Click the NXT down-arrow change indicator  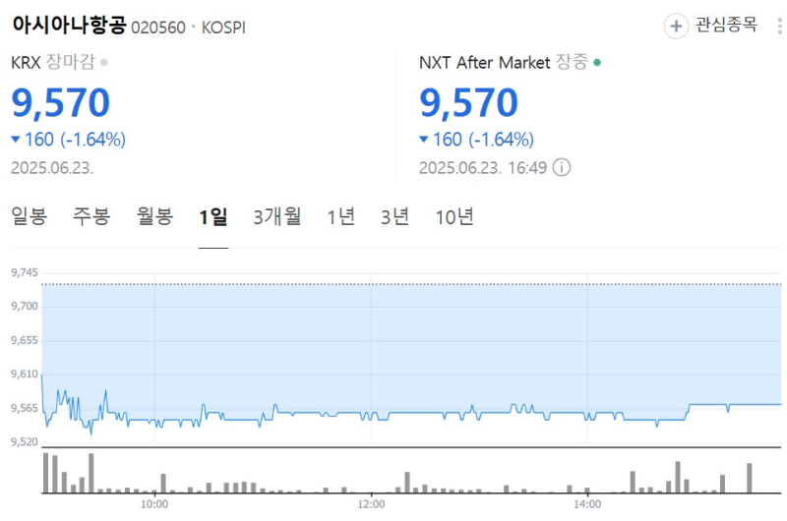click(424, 140)
